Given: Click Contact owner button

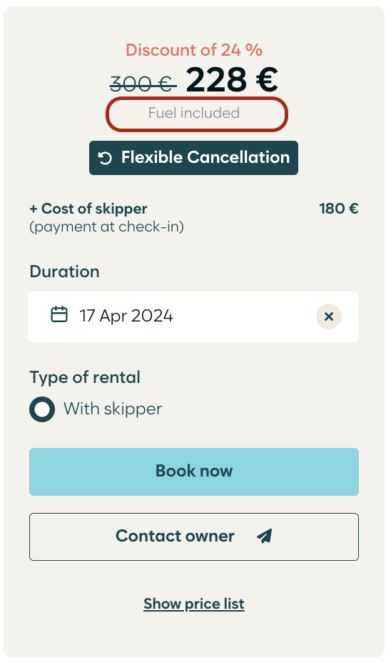Looking at the screenshot, I should (194, 537).
